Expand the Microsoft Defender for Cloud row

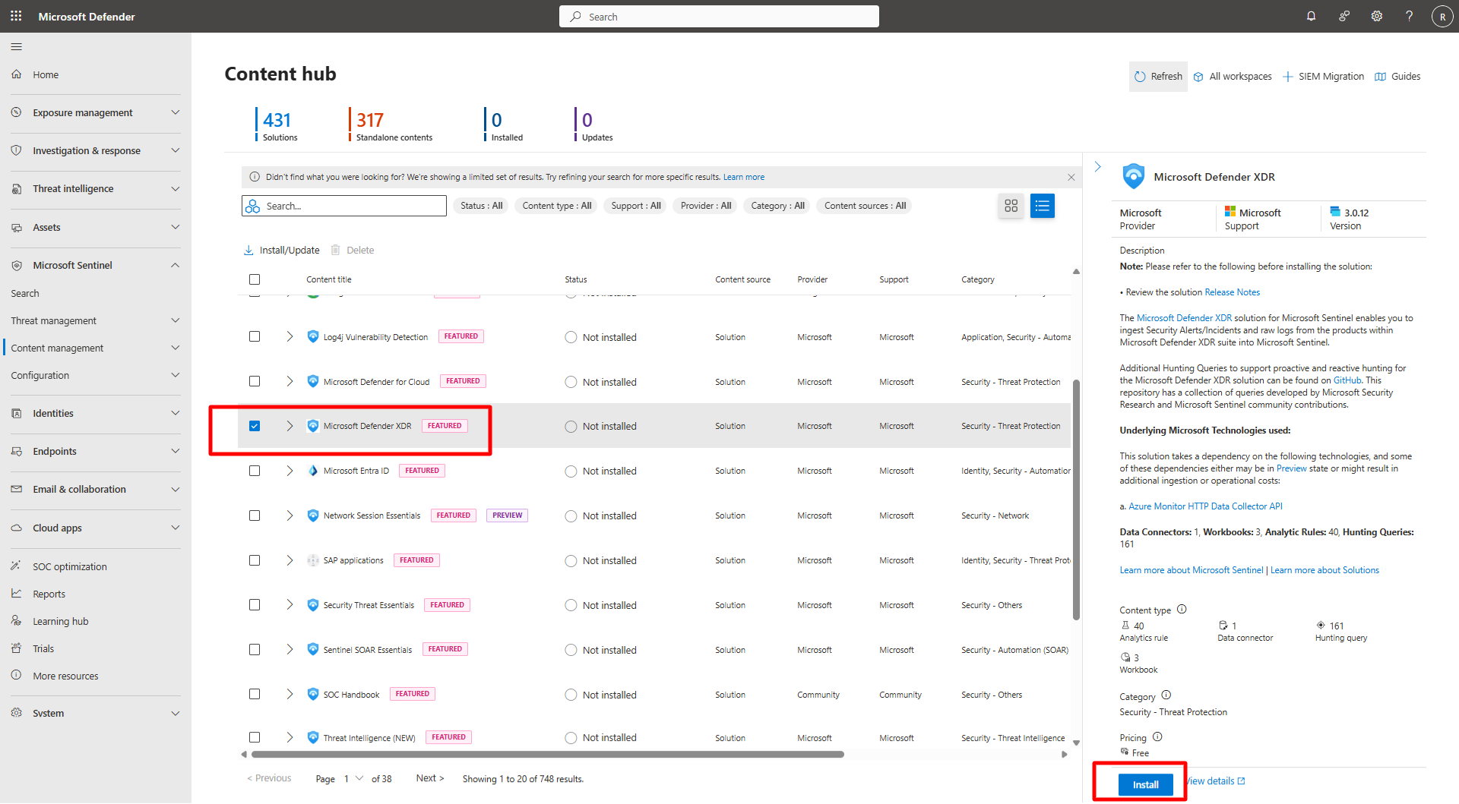(x=290, y=381)
